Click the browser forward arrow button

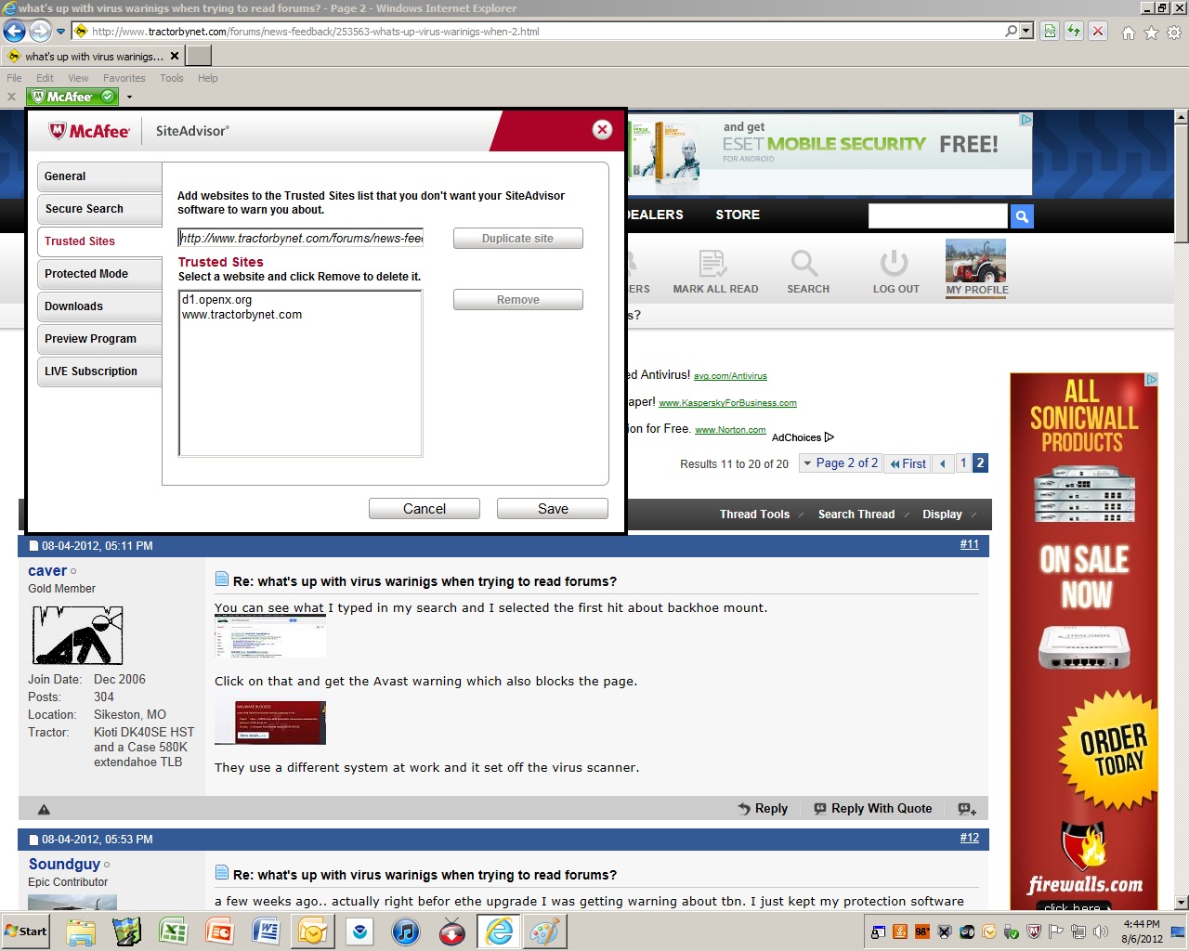pos(40,32)
